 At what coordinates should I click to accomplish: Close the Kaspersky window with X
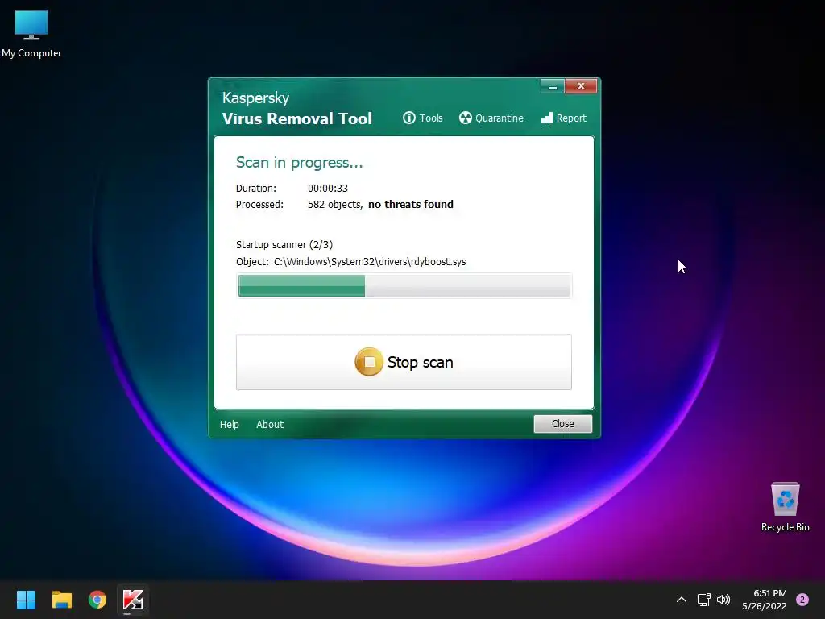pyautogui.click(x=581, y=85)
